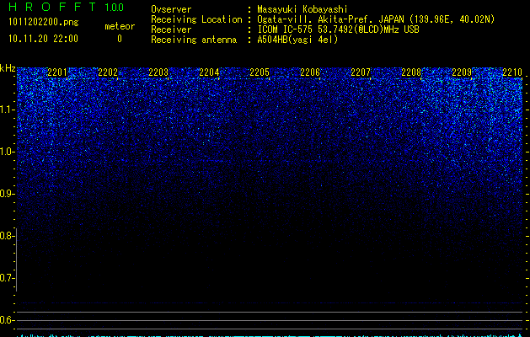Select the Ogata-vill. Akita-Pref. JAPAN location text
Viewport: 530px width, 337px height.
pyautogui.click(x=376, y=19)
